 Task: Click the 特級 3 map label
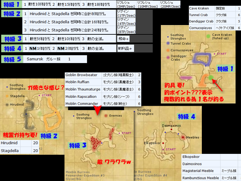[x=77, y=145]
